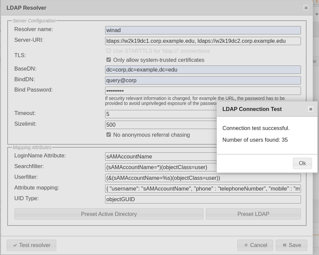Select the Resolver name input field

[203, 30]
